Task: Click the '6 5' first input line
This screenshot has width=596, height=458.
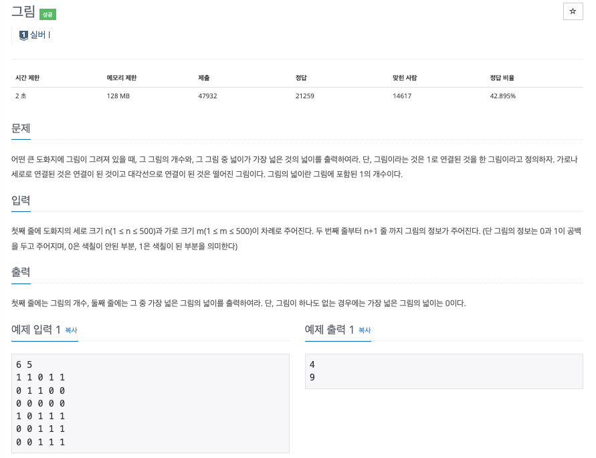Action: pos(24,364)
